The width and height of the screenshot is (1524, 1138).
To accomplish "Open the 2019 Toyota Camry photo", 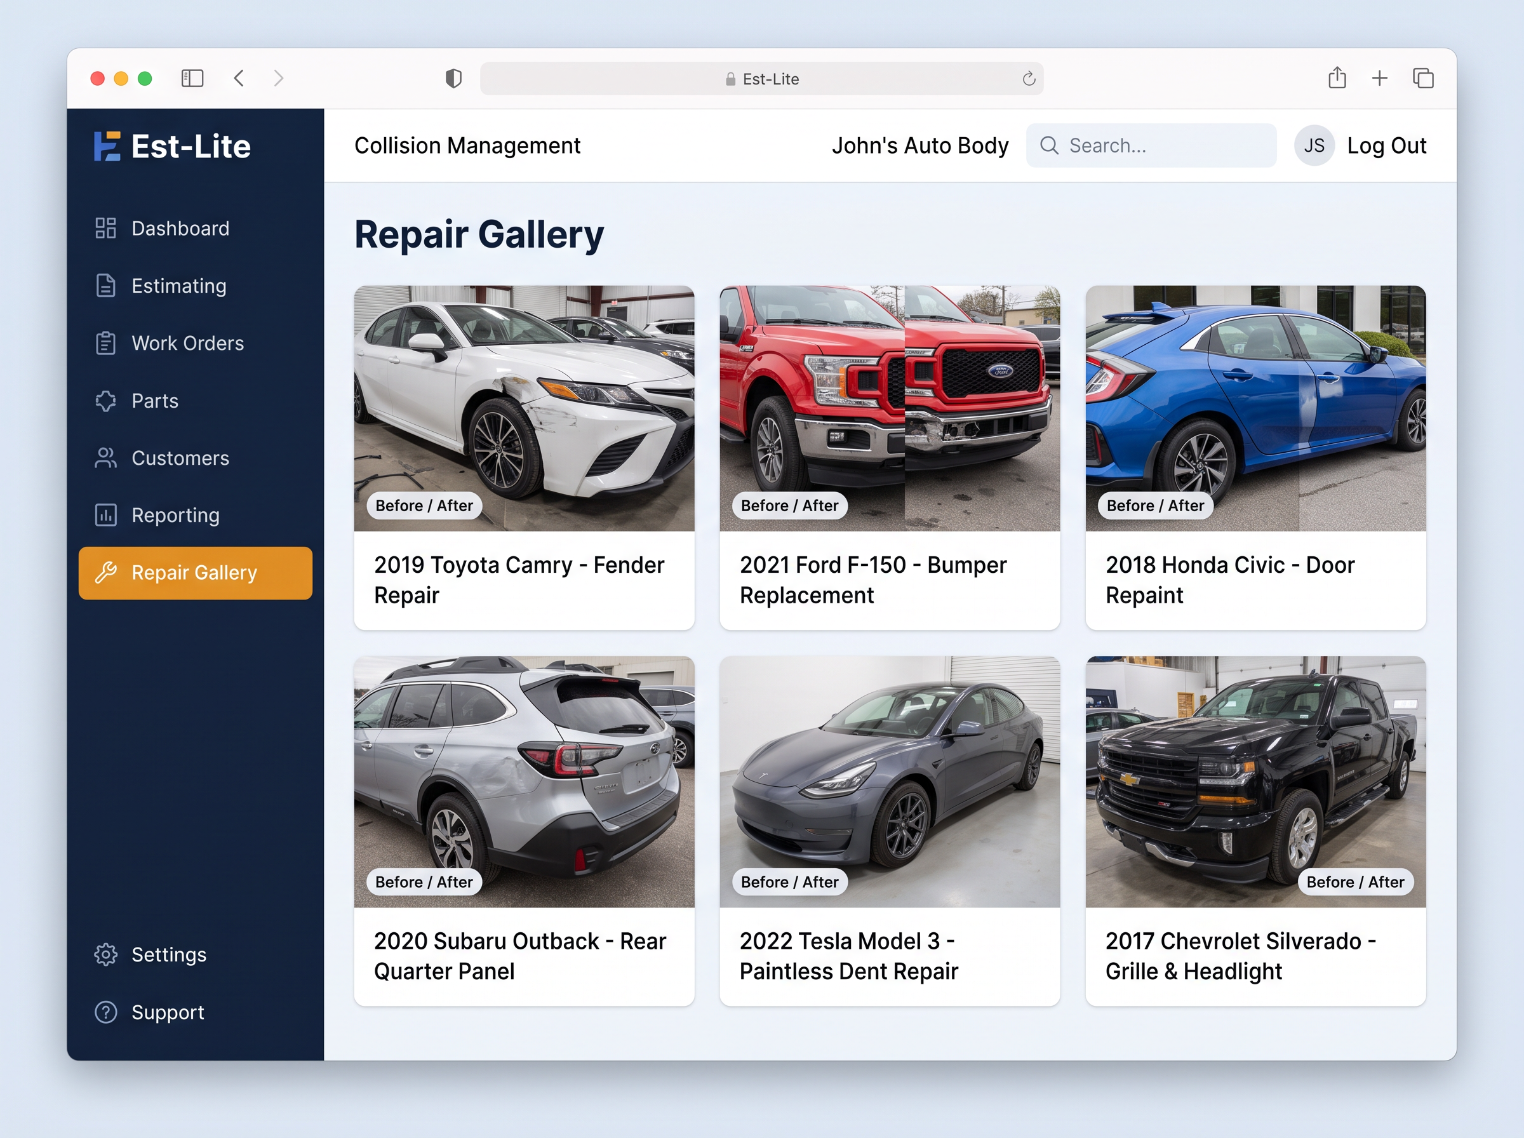I will point(524,408).
